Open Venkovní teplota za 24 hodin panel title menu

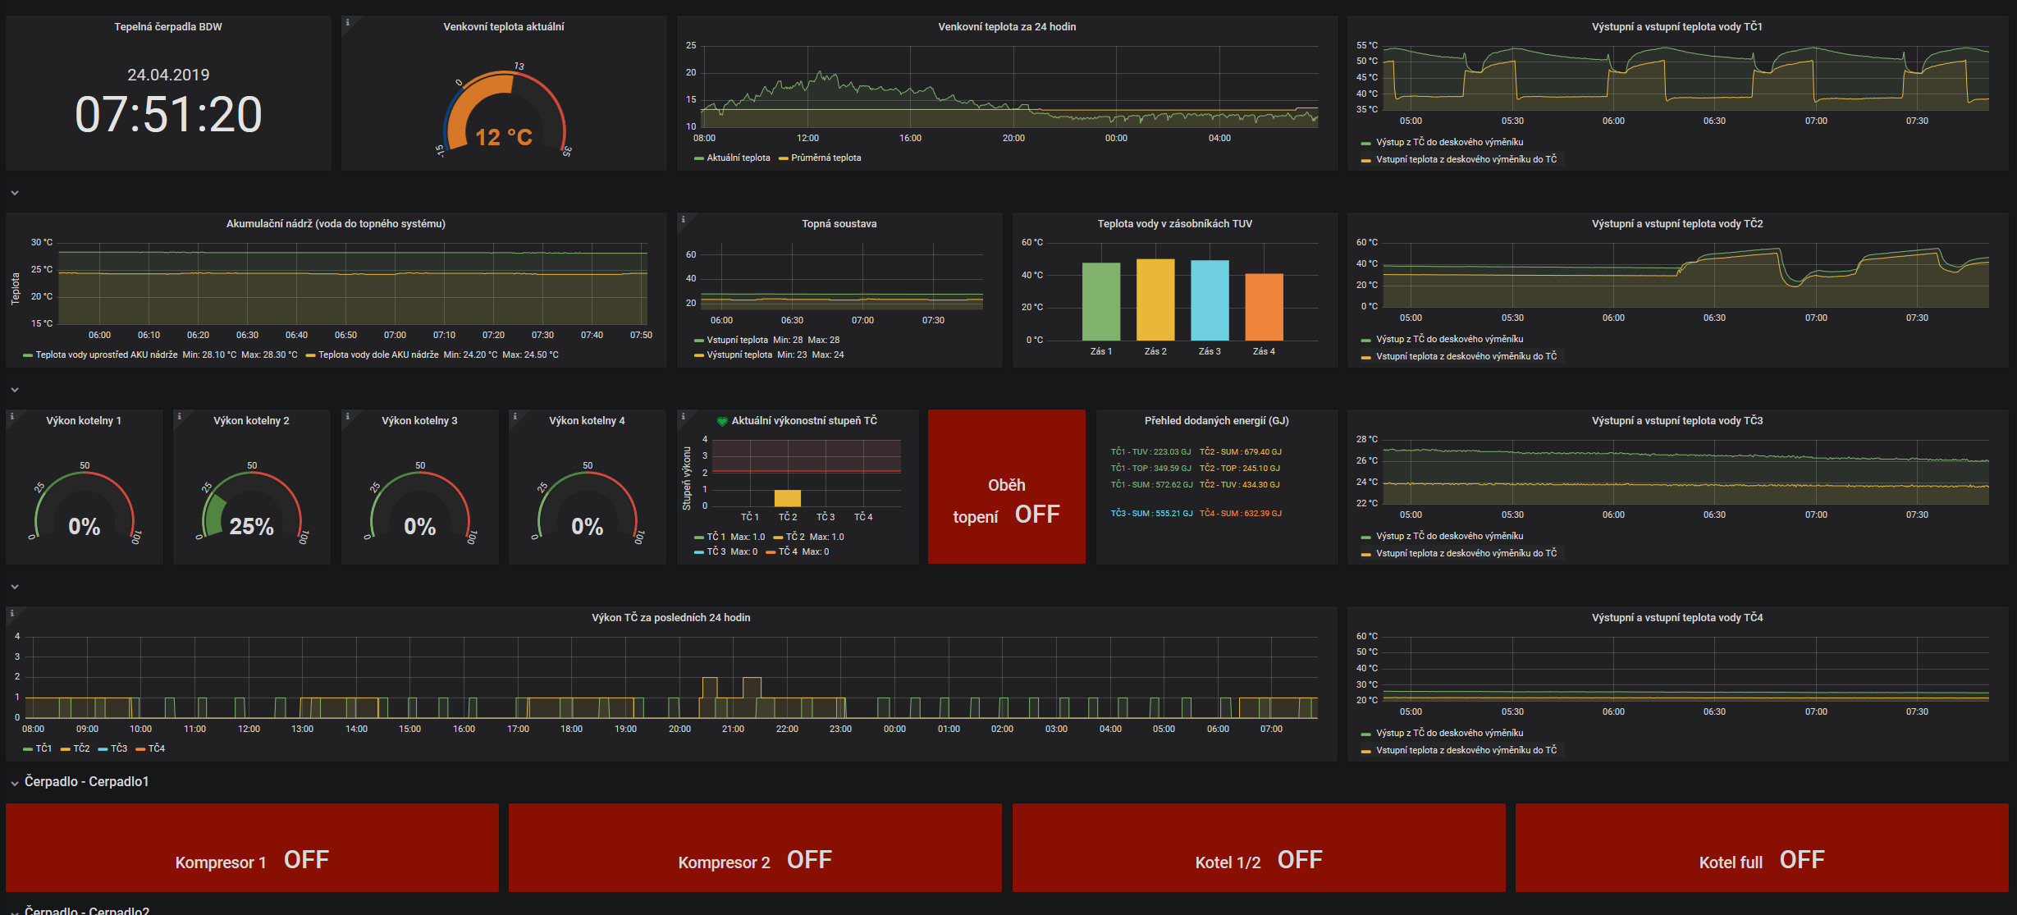pos(1007,26)
